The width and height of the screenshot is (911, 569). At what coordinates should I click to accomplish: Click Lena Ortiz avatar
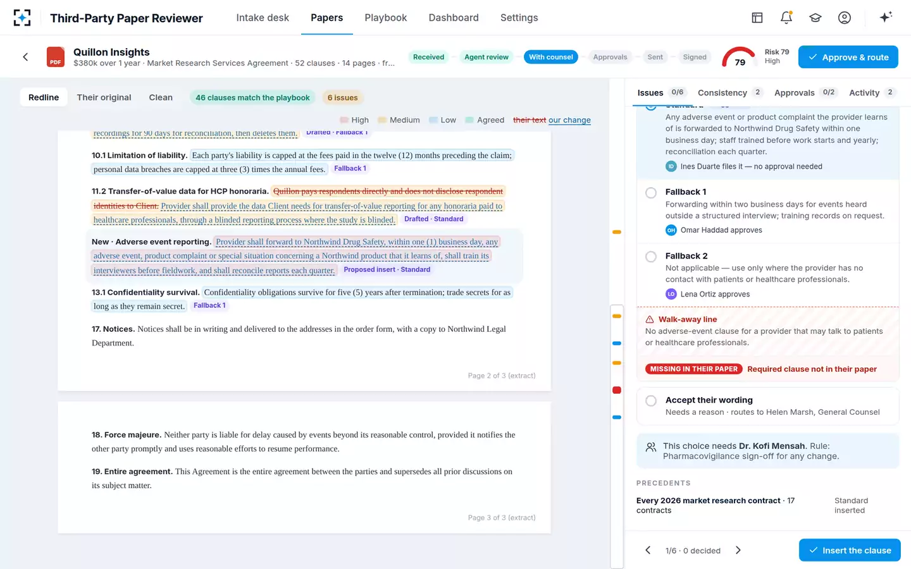click(x=671, y=294)
